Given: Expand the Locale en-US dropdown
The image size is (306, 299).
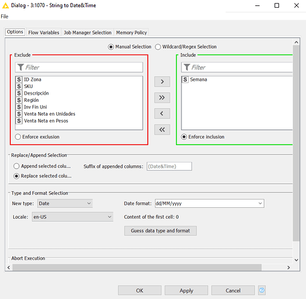Looking at the screenshot, I should [72, 217].
